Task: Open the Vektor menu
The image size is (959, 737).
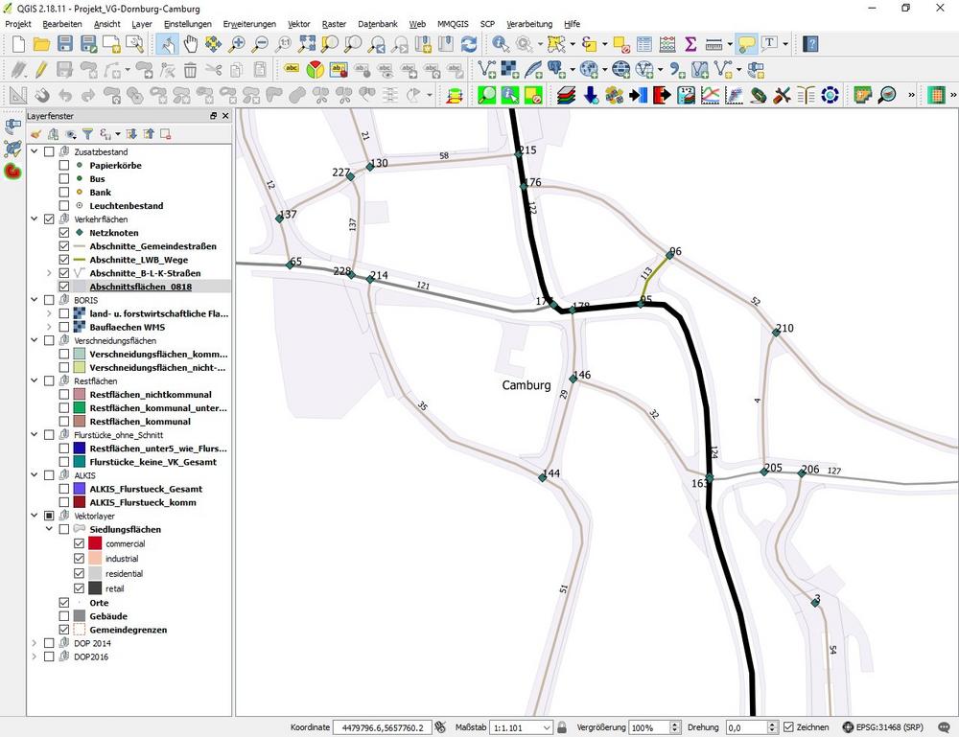Action: point(298,23)
